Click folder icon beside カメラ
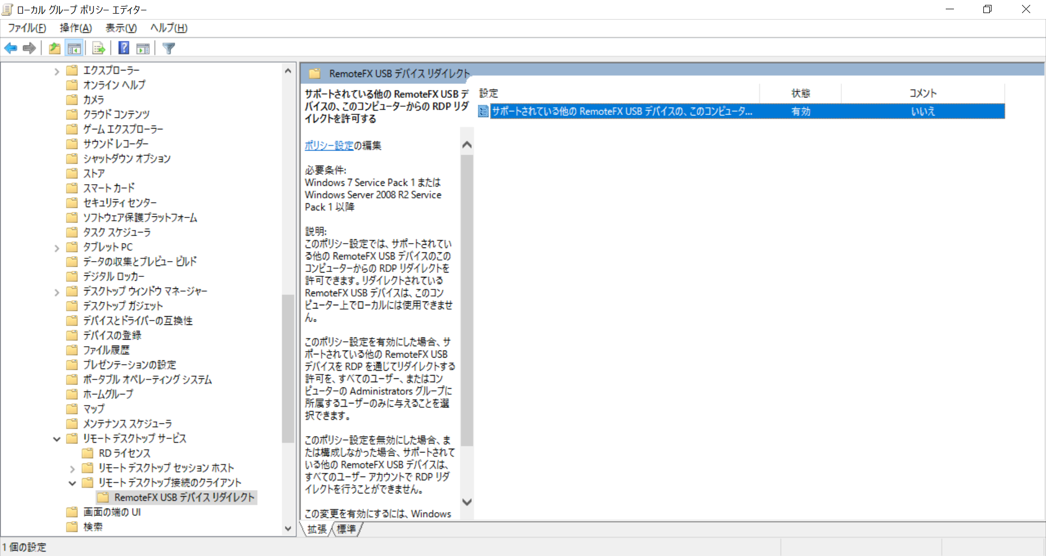The image size is (1046, 556). (72, 100)
